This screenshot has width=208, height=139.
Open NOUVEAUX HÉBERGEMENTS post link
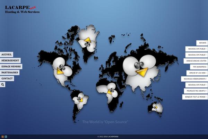(194, 79)
